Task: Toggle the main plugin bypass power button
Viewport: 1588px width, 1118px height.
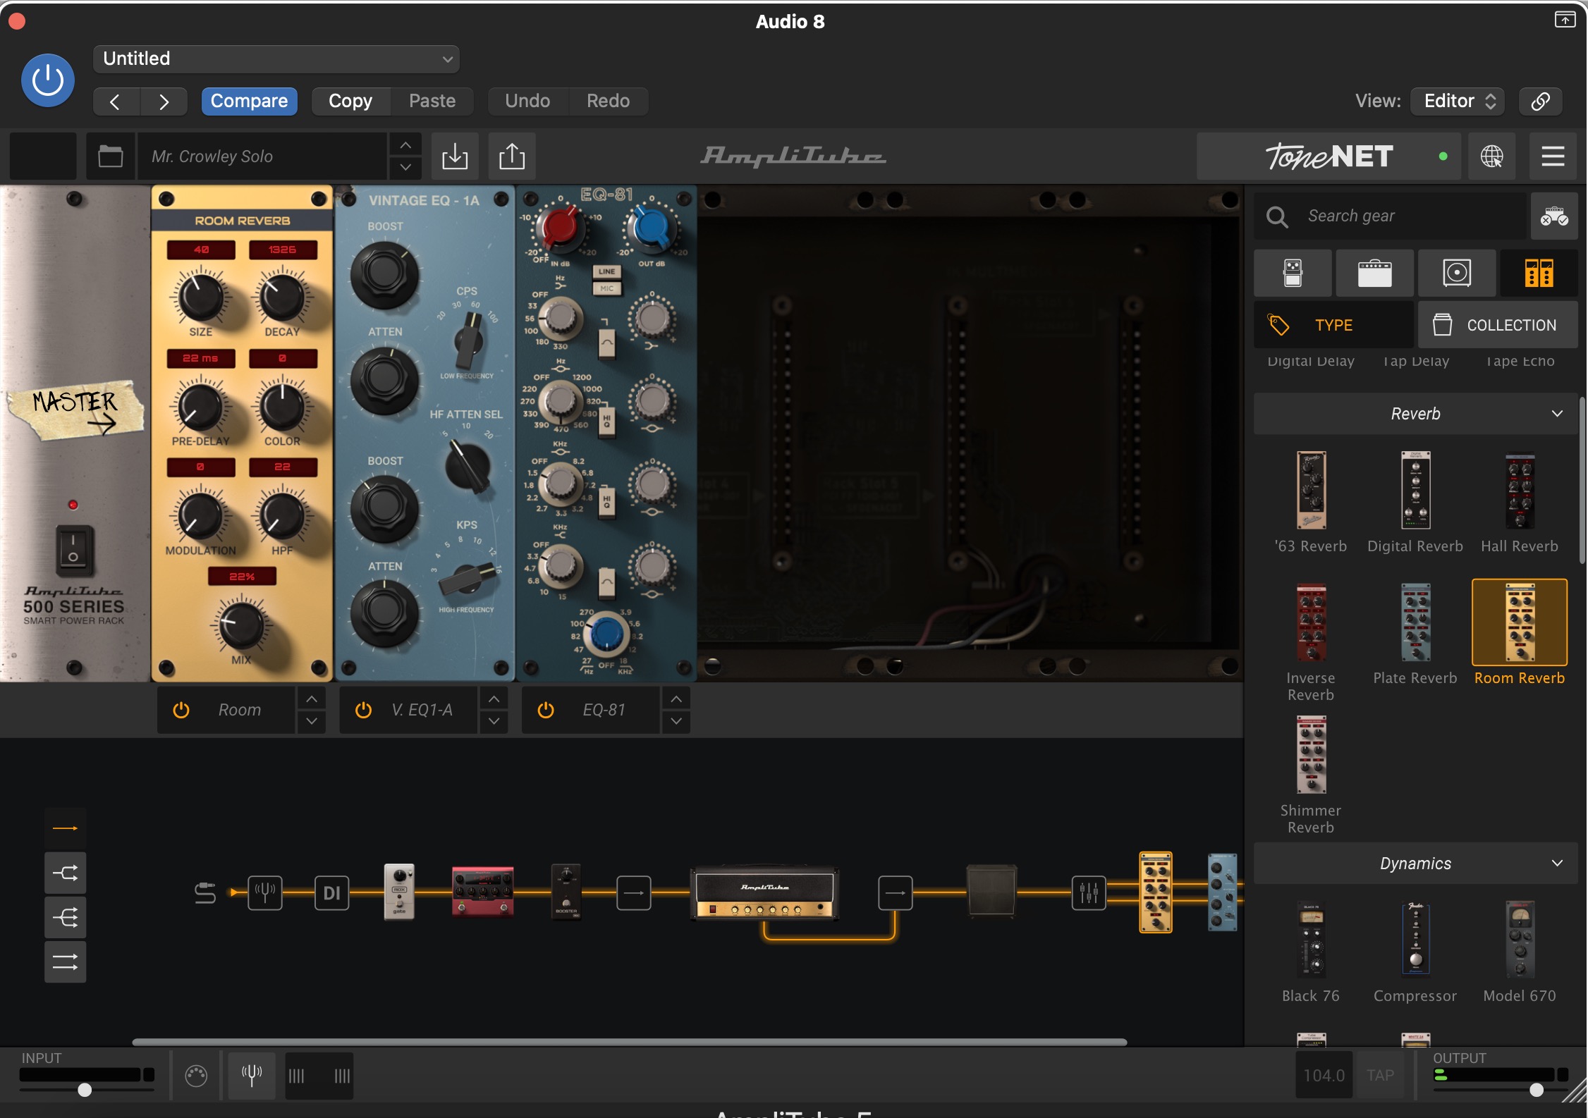Action: 48,80
